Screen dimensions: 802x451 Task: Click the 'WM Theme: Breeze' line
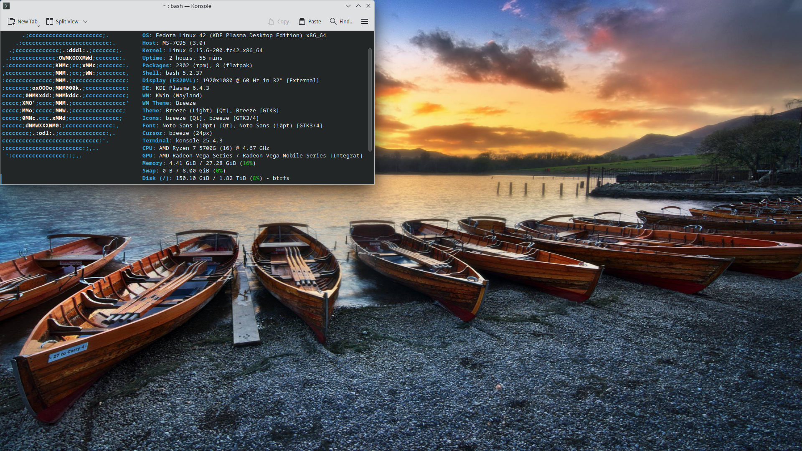click(x=169, y=103)
